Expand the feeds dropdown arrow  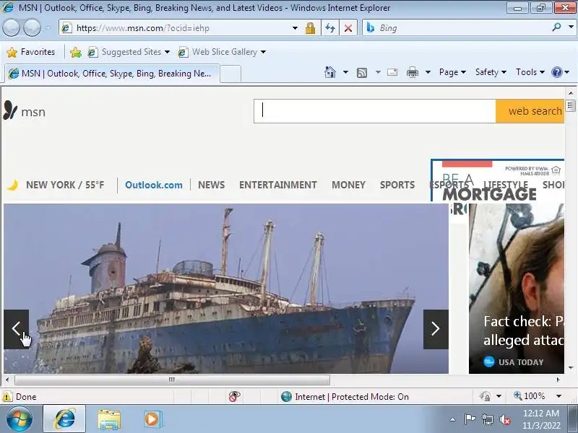point(378,72)
